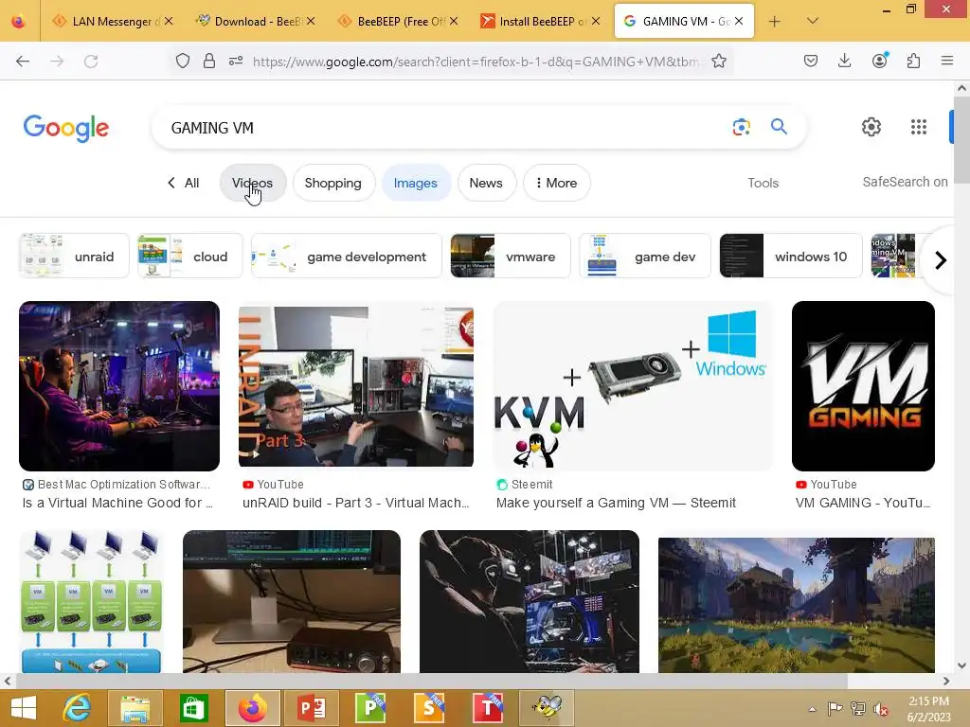Open a new browser tab with the plus

(774, 21)
